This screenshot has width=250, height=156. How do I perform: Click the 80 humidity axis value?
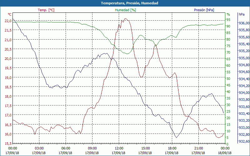(228, 39)
